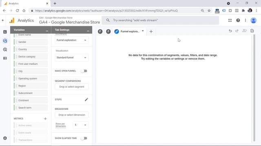Click Drop or select dimension box
Image resolution: width=261 pixels, height=146 pixels.
72,115
